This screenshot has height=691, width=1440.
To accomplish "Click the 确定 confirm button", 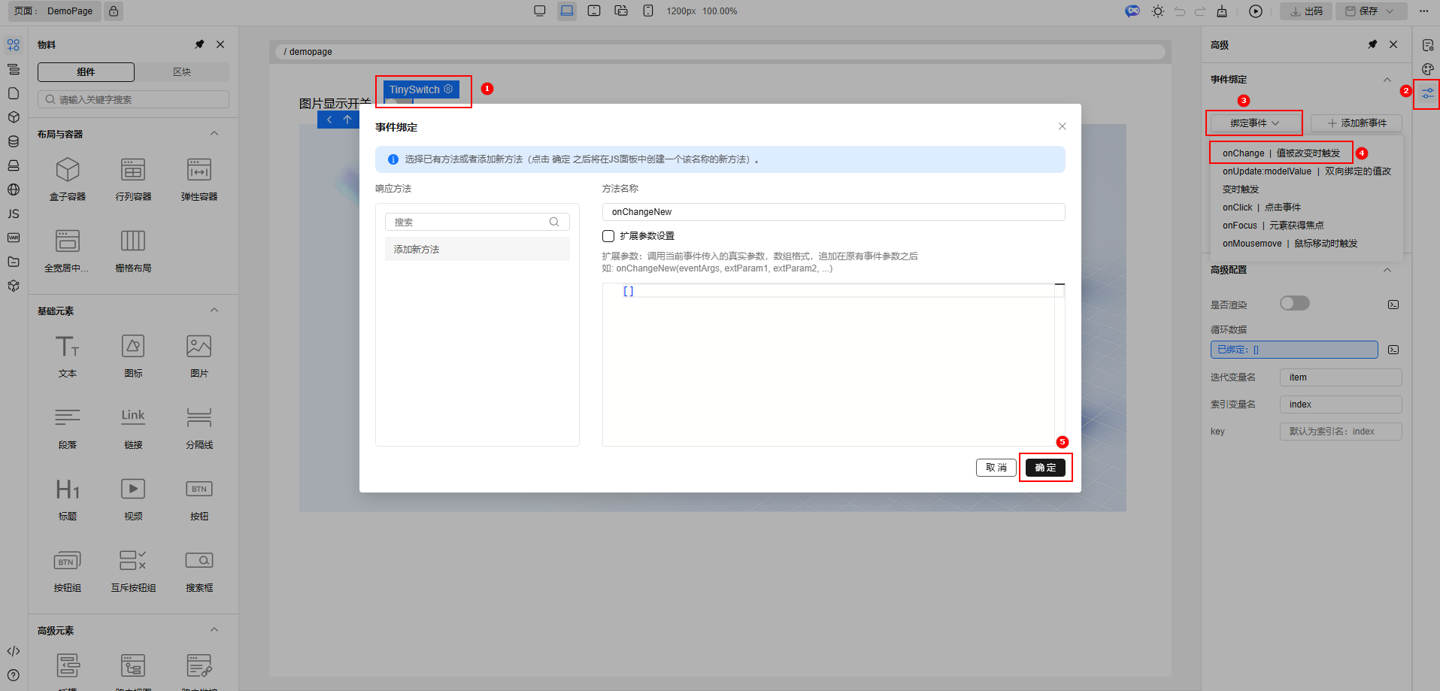I will pyautogui.click(x=1045, y=468).
